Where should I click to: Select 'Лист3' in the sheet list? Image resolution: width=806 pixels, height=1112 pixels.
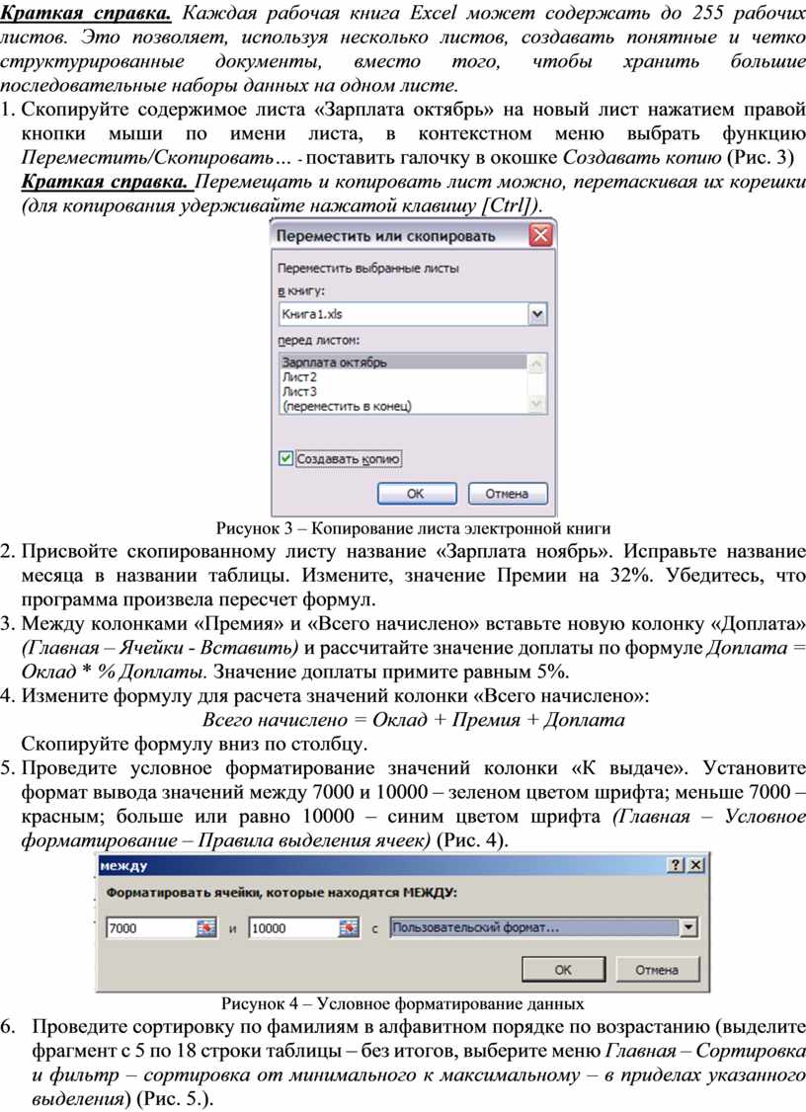click(x=403, y=391)
